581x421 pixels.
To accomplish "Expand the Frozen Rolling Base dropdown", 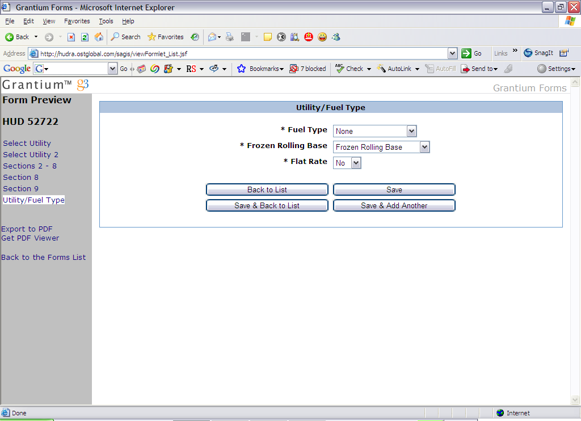I will (x=424, y=147).
